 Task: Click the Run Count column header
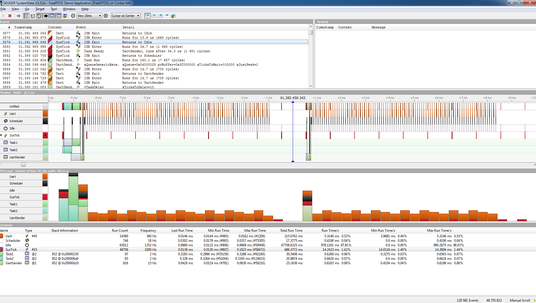tap(120, 231)
